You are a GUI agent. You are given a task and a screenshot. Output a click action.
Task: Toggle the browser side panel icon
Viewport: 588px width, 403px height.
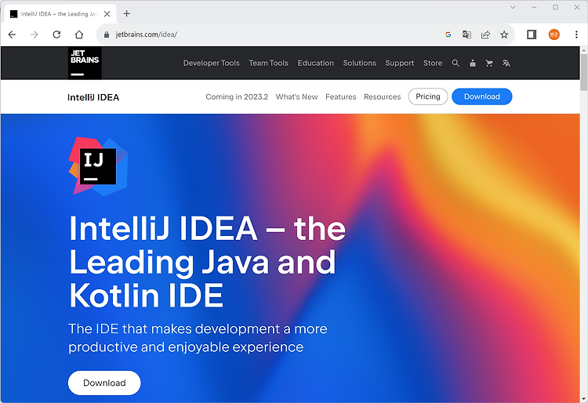coord(532,34)
